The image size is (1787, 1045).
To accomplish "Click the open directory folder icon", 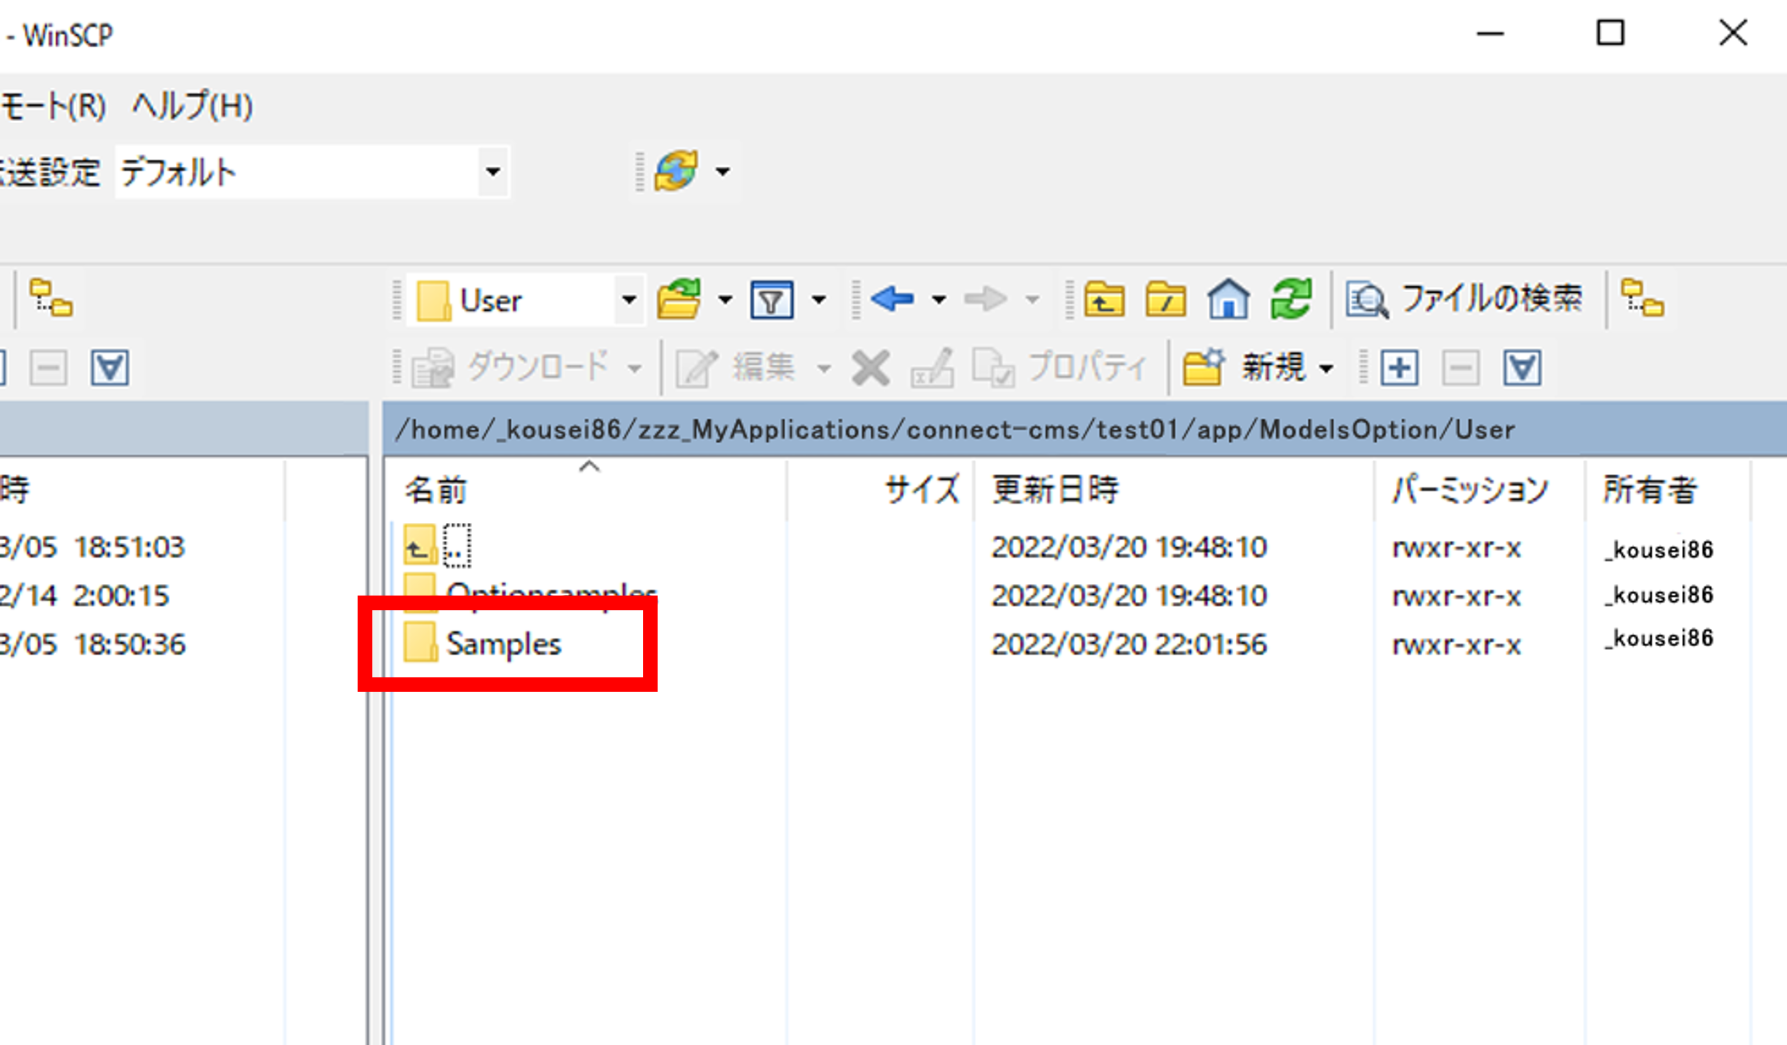I will click(679, 299).
